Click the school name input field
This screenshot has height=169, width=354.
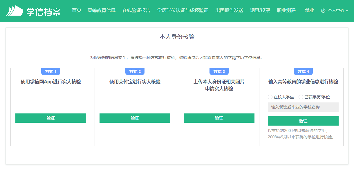(x=303, y=107)
